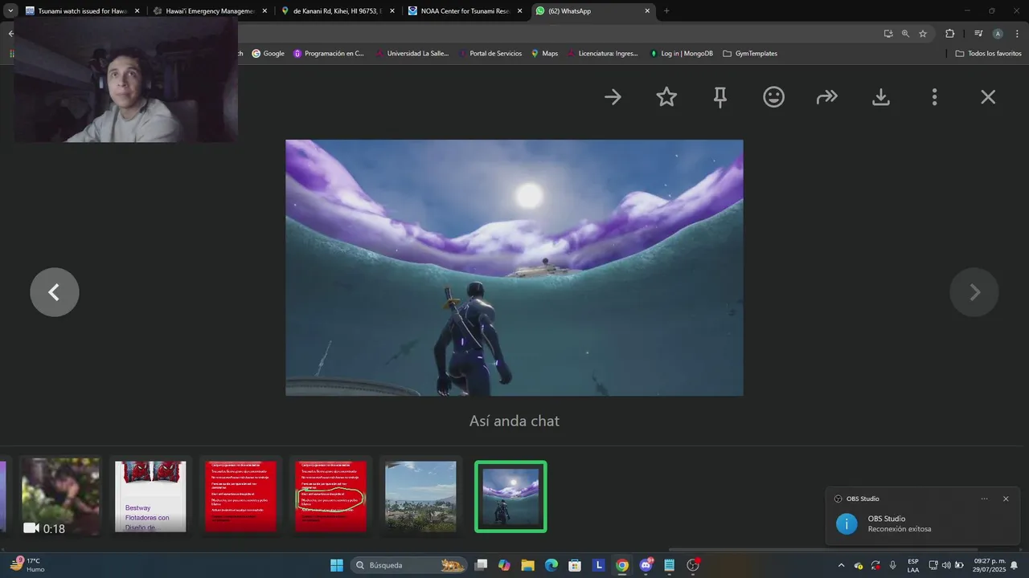Open the Maps bookmark

point(543,54)
